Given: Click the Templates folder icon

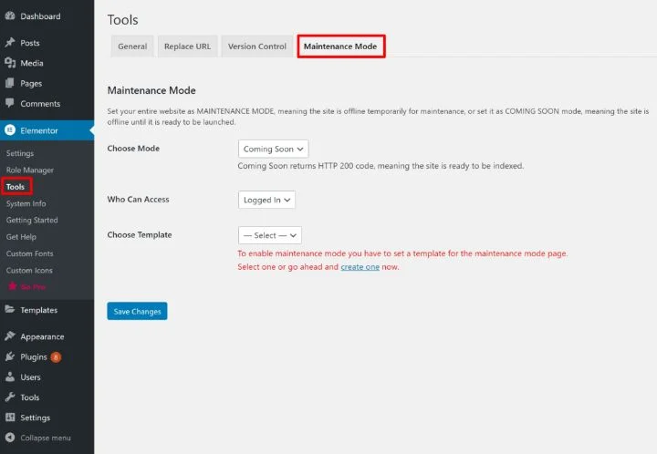Looking at the screenshot, I should point(10,310).
